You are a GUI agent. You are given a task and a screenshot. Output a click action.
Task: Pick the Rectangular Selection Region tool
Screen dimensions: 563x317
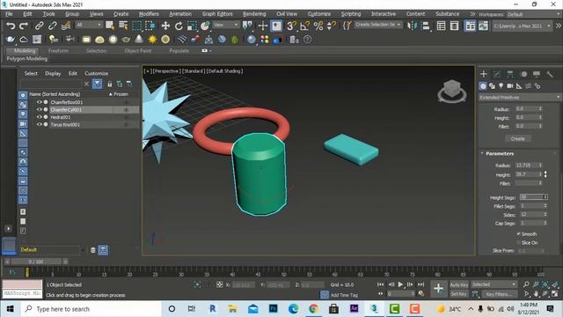click(x=137, y=26)
